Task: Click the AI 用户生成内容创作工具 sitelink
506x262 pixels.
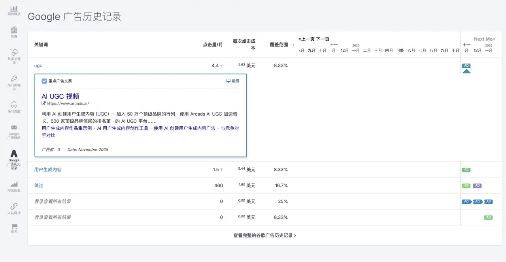Action: click(x=123, y=128)
